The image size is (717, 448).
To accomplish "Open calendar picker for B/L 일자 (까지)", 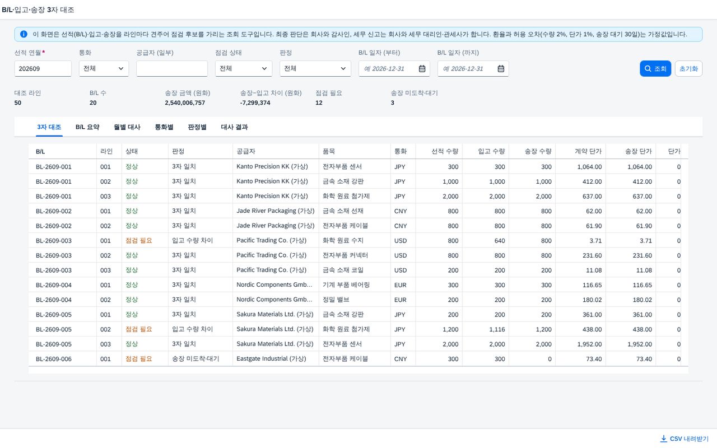I will 501,69.
